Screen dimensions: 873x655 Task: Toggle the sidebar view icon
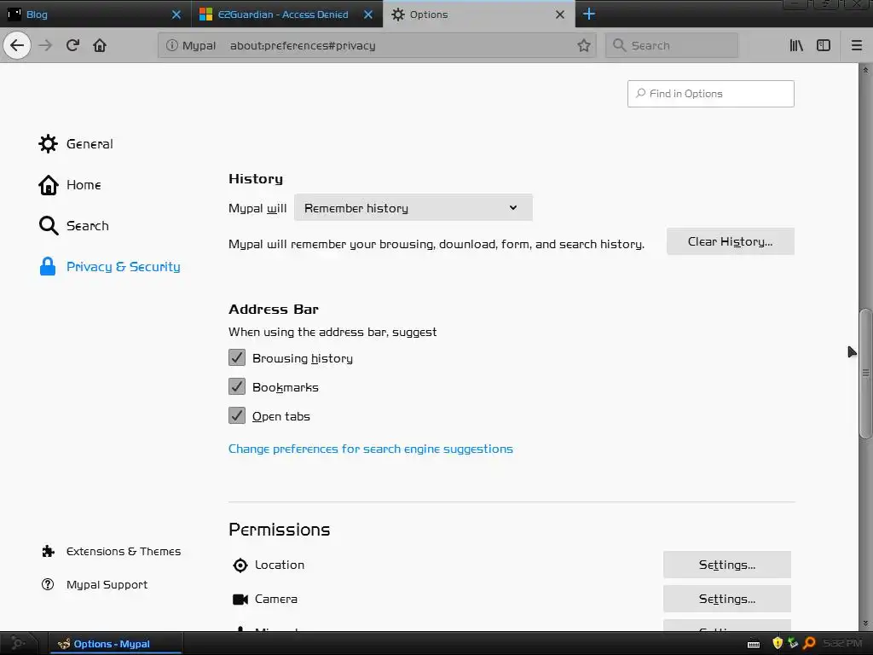[x=824, y=45]
